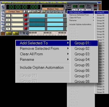The image size is (109, 107).
Task: Expand Rename arrow in the enlarged inset menu
Action: pos(68,59)
